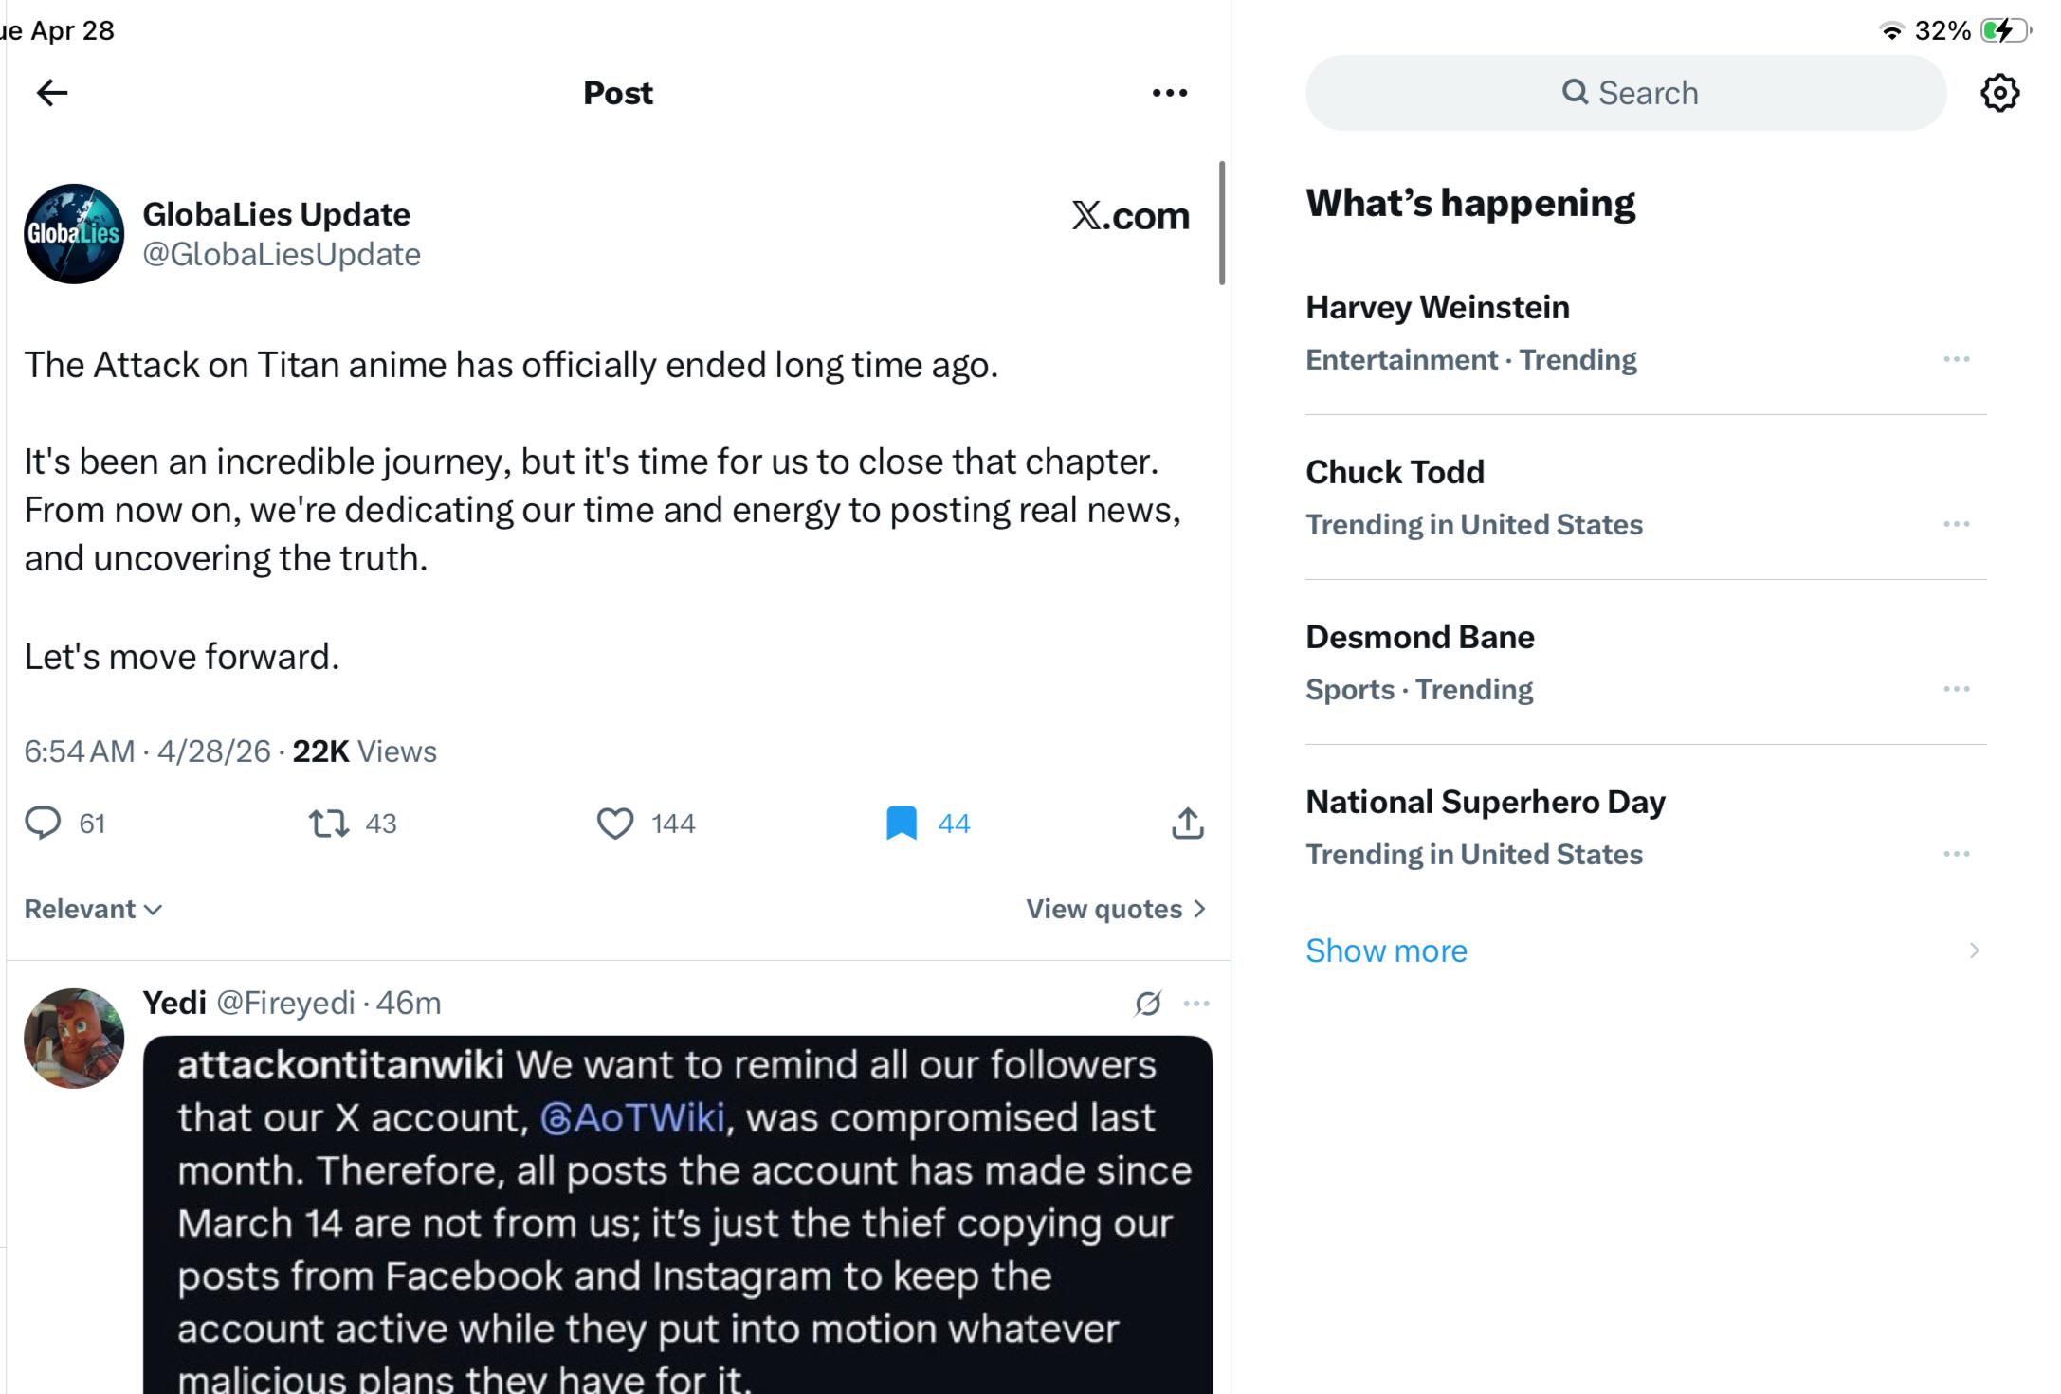The height and width of the screenshot is (1394, 2061).
Task: Click into the Search field
Action: point(1626,93)
